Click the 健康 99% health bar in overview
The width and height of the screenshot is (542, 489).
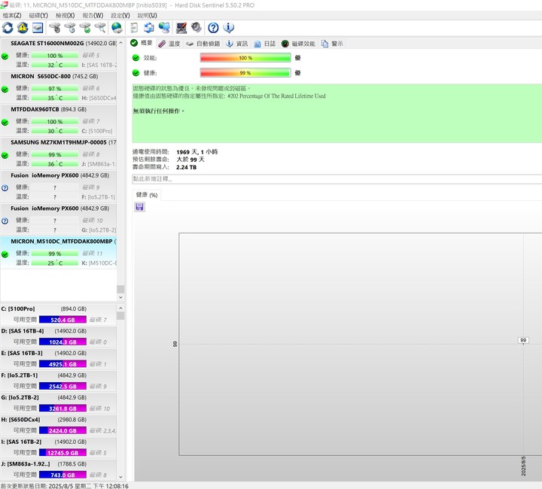coord(245,73)
